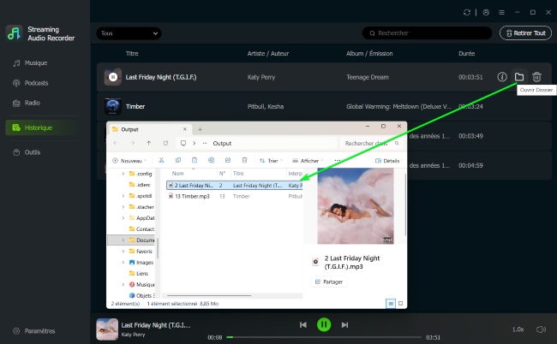Expand the .stacher folder node
The height and width of the screenshot is (344, 557).
pyautogui.click(x=123, y=207)
